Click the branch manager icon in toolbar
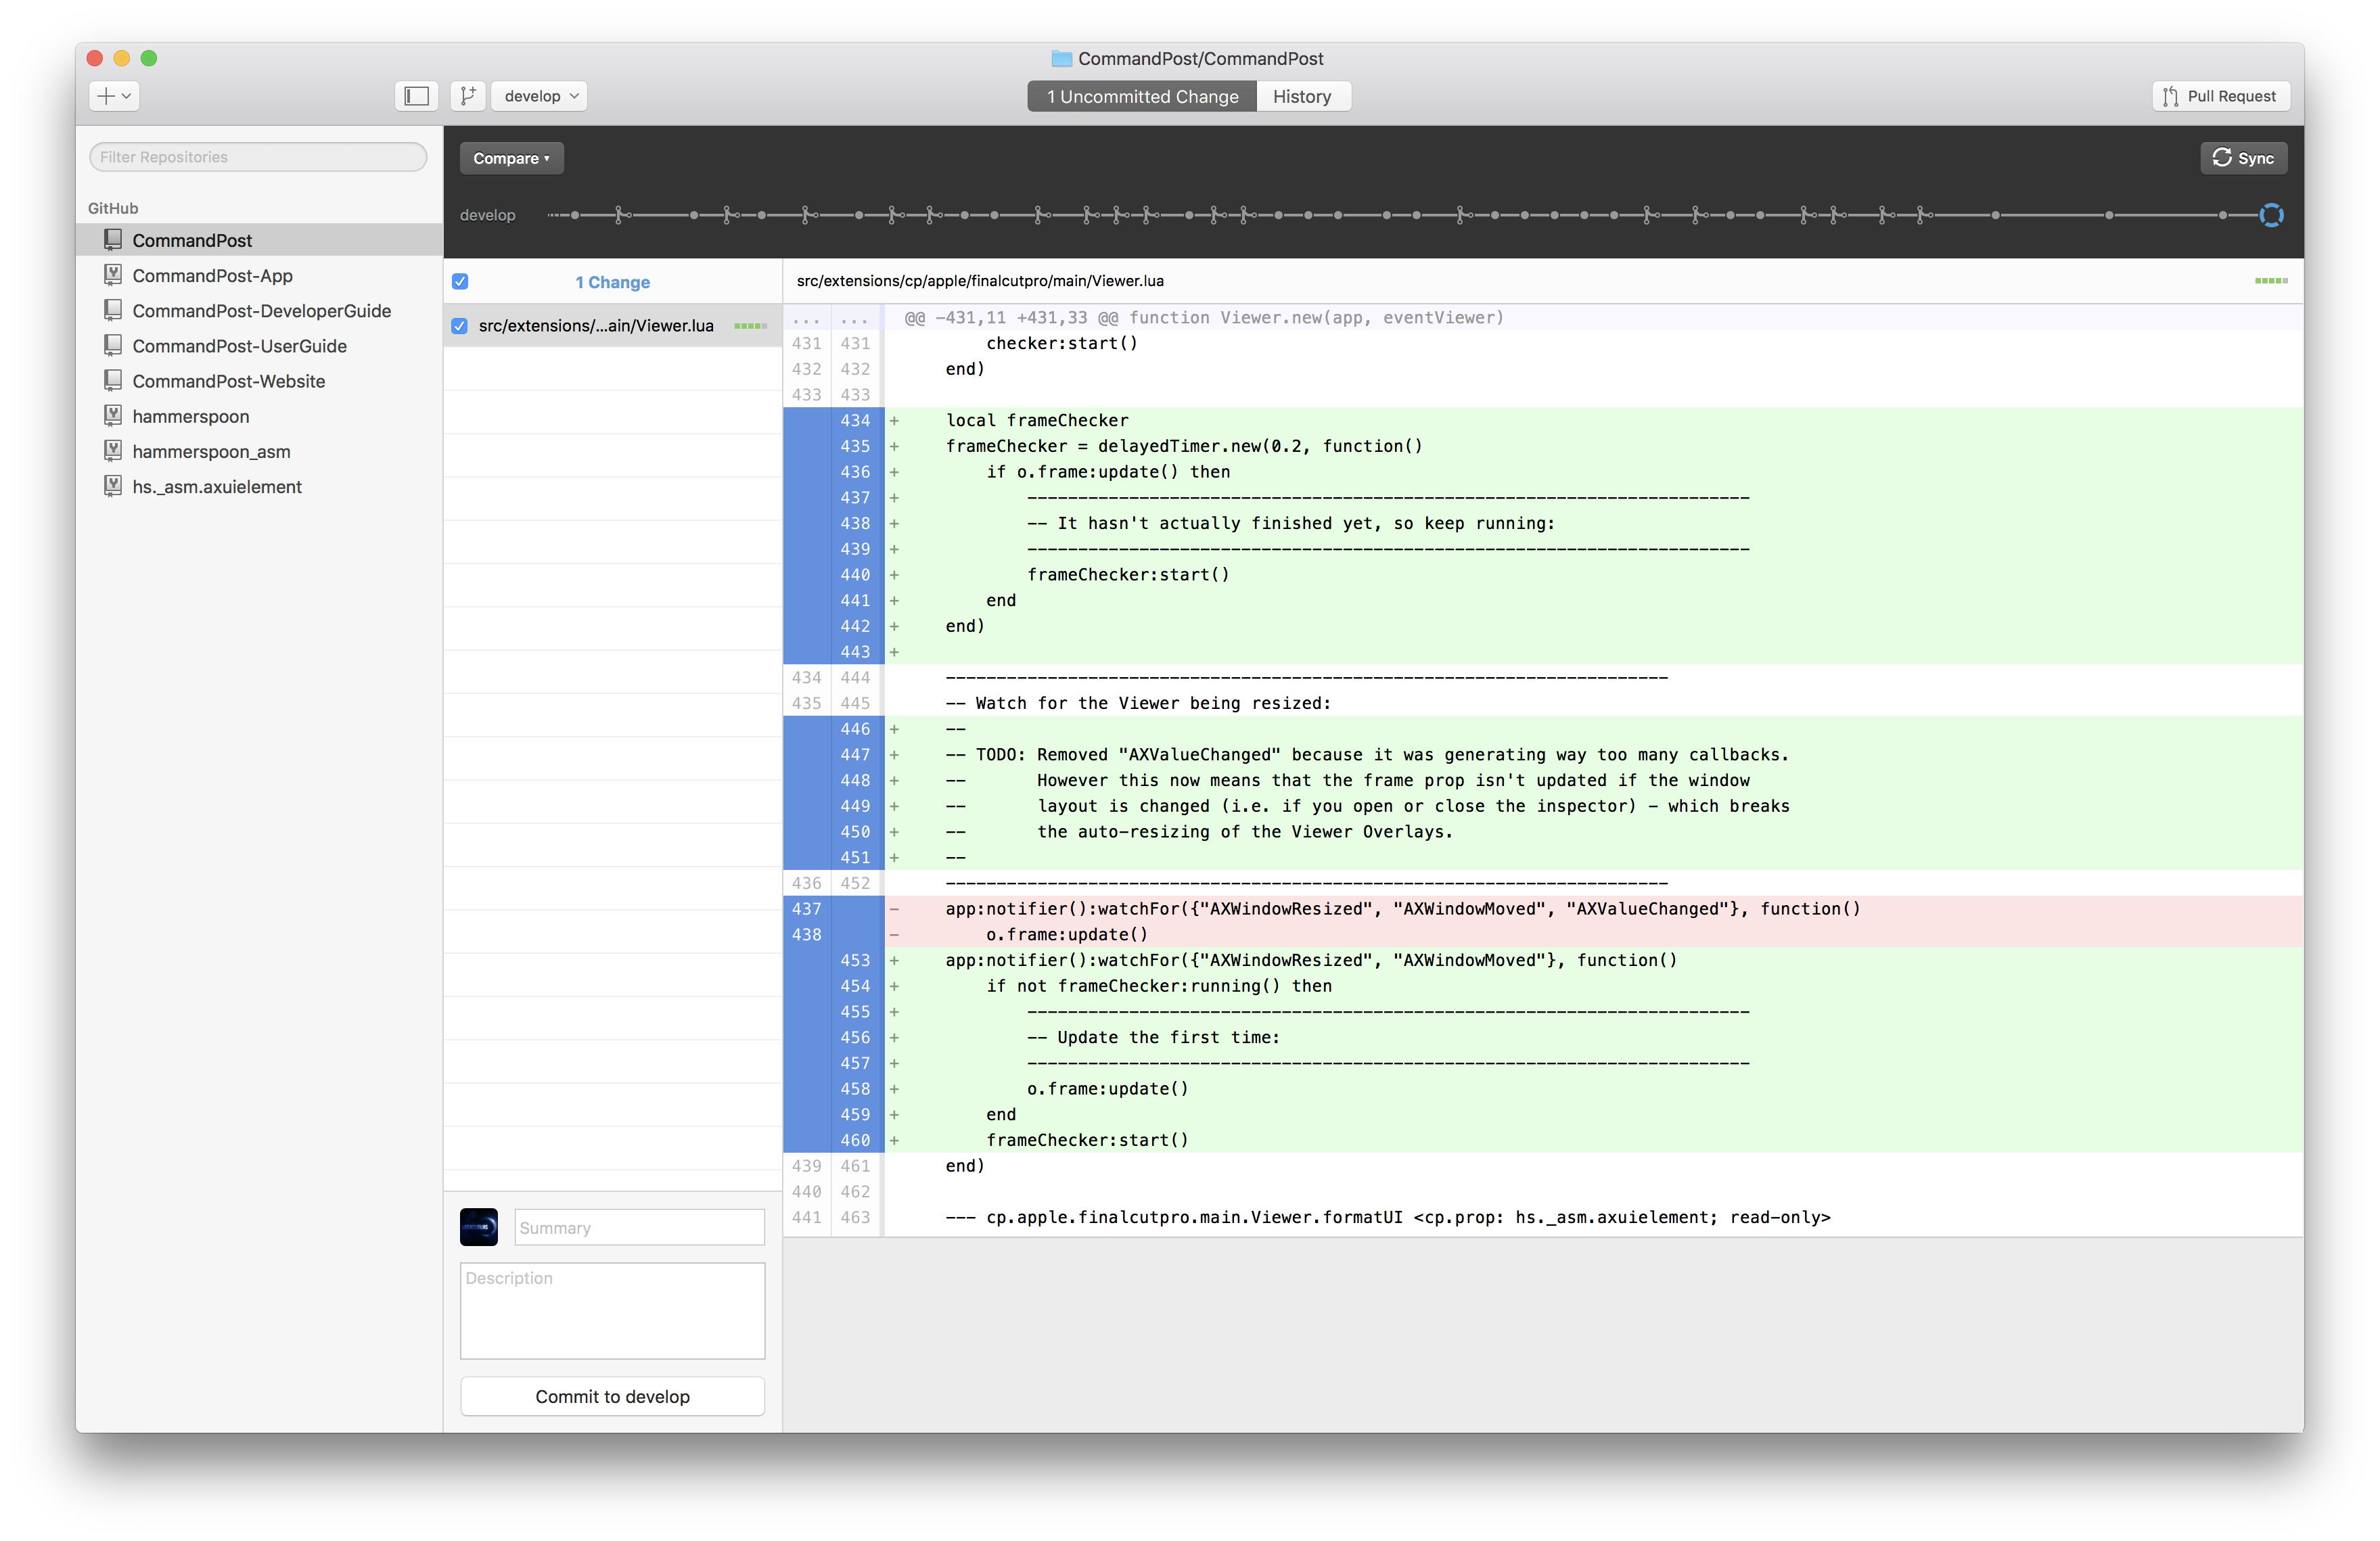Screen dimensions: 2380x1541 pos(468,95)
